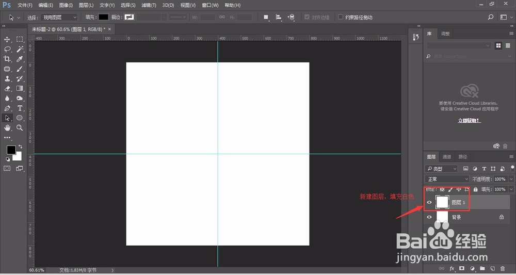Open the path operations dropdown
This screenshot has height=275, width=516.
click(266, 17)
